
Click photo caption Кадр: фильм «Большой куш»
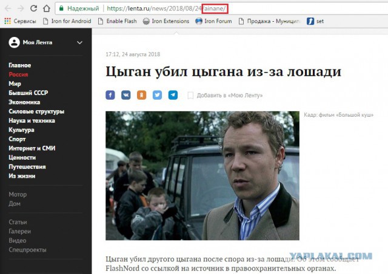pyautogui.click(x=338, y=115)
